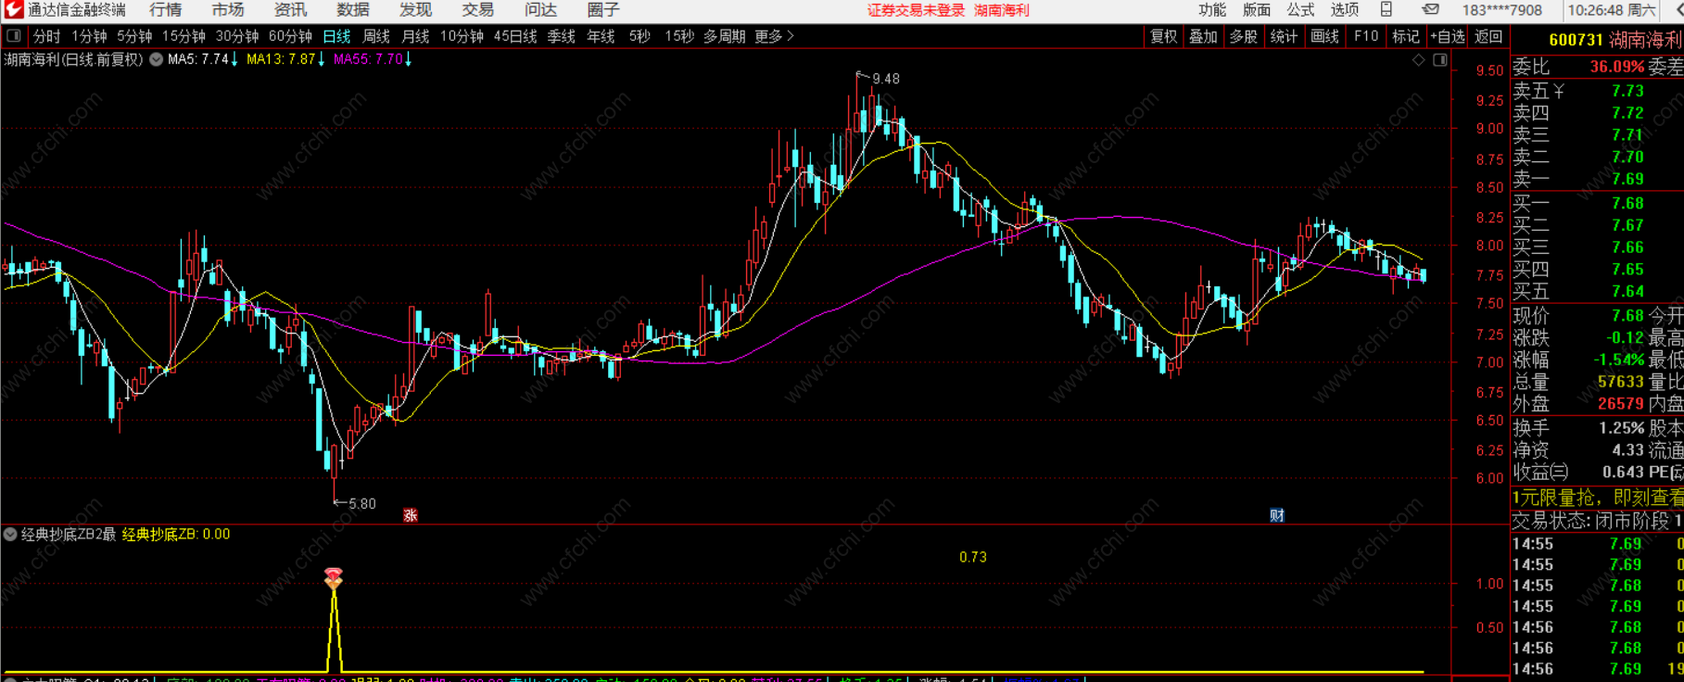Open the 发现 menu
Screen dimensions: 1684x682
click(x=415, y=10)
